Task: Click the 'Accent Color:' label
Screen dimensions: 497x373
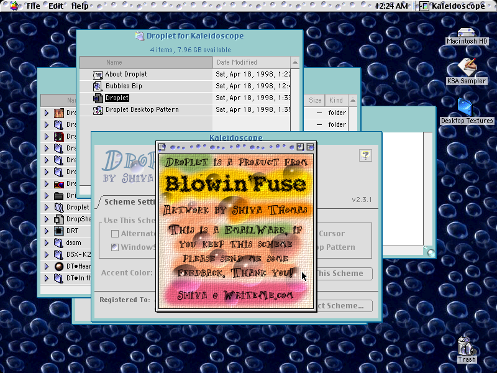Action: pyautogui.click(x=127, y=273)
